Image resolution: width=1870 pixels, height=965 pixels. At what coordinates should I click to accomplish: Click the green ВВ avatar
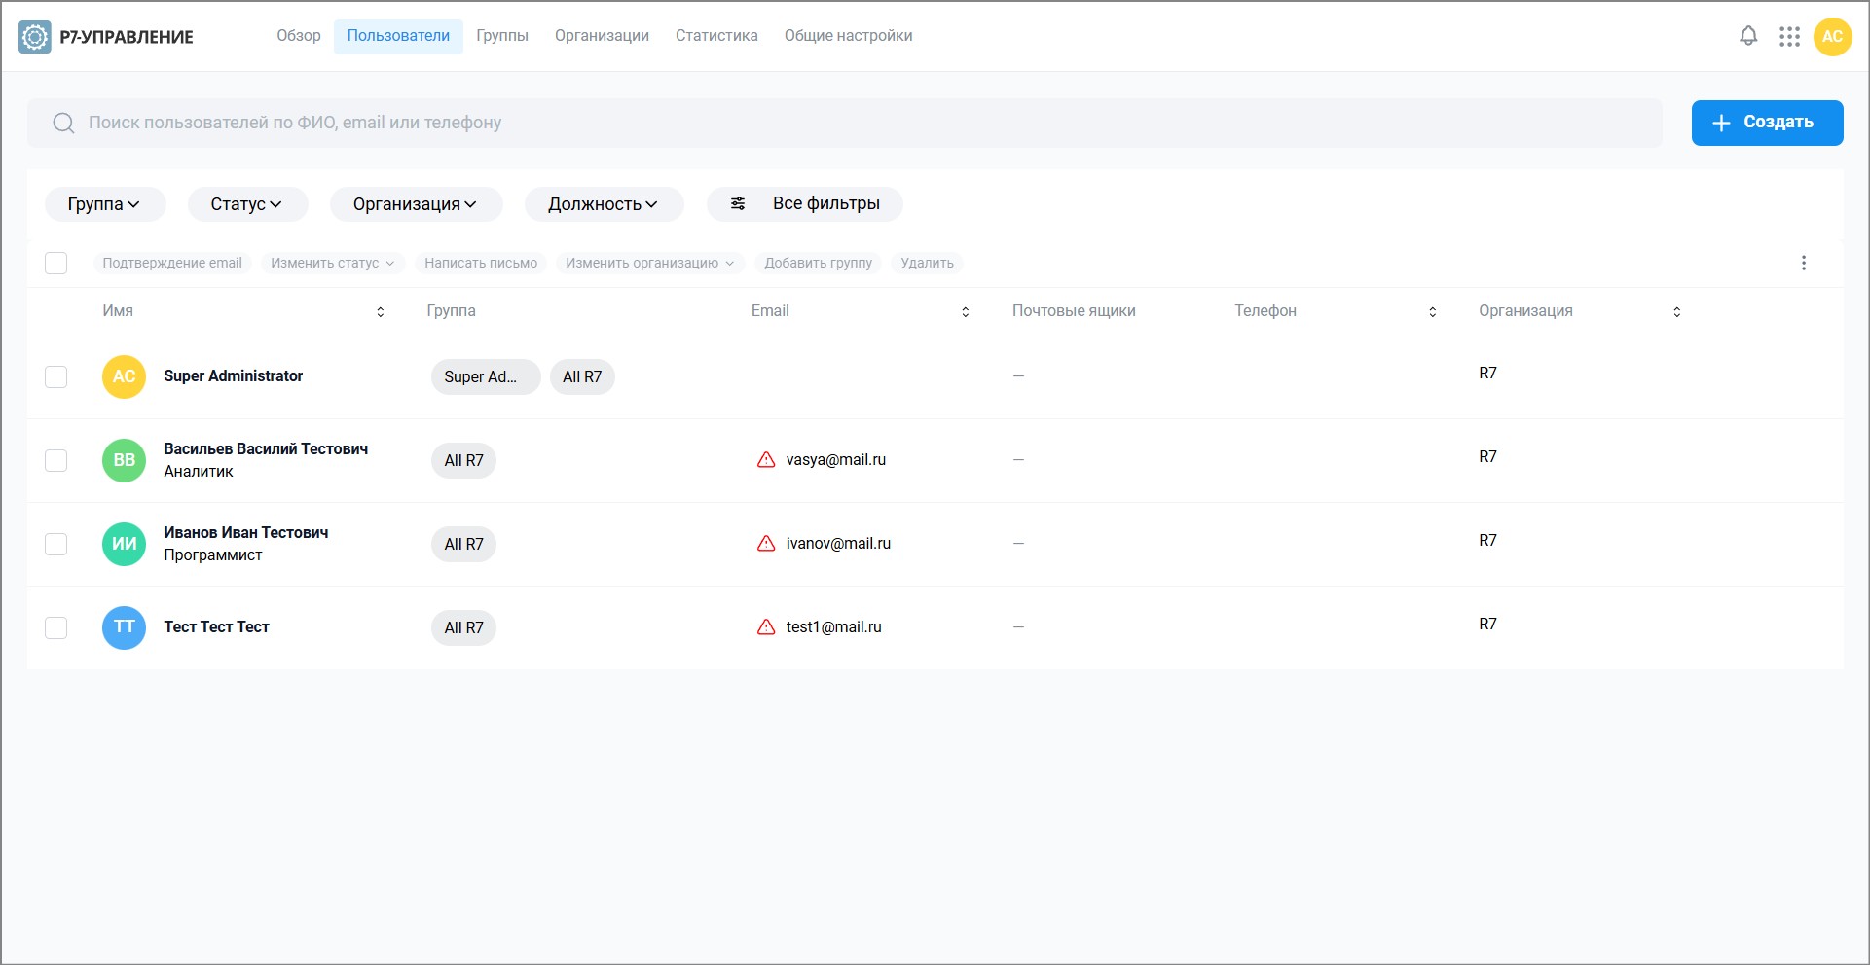pos(124,460)
